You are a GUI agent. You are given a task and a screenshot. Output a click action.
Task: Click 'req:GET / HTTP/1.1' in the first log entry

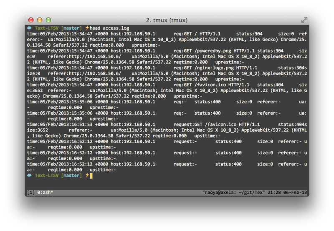pyautogui.click(x=197, y=34)
